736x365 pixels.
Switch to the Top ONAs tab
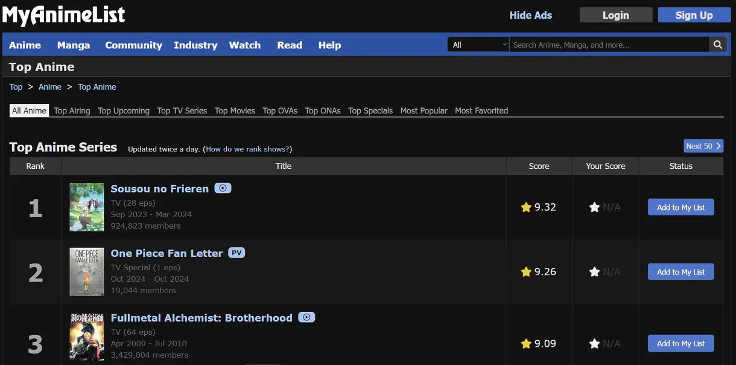[323, 110]
